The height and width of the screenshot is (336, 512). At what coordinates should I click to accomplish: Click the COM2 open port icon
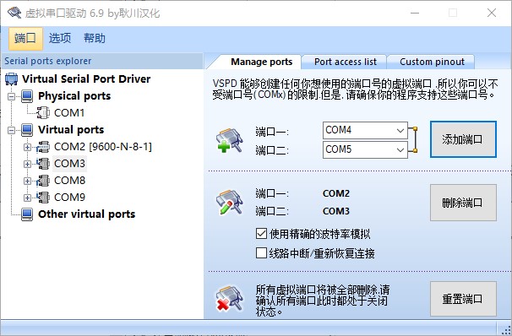click(43, 147)
